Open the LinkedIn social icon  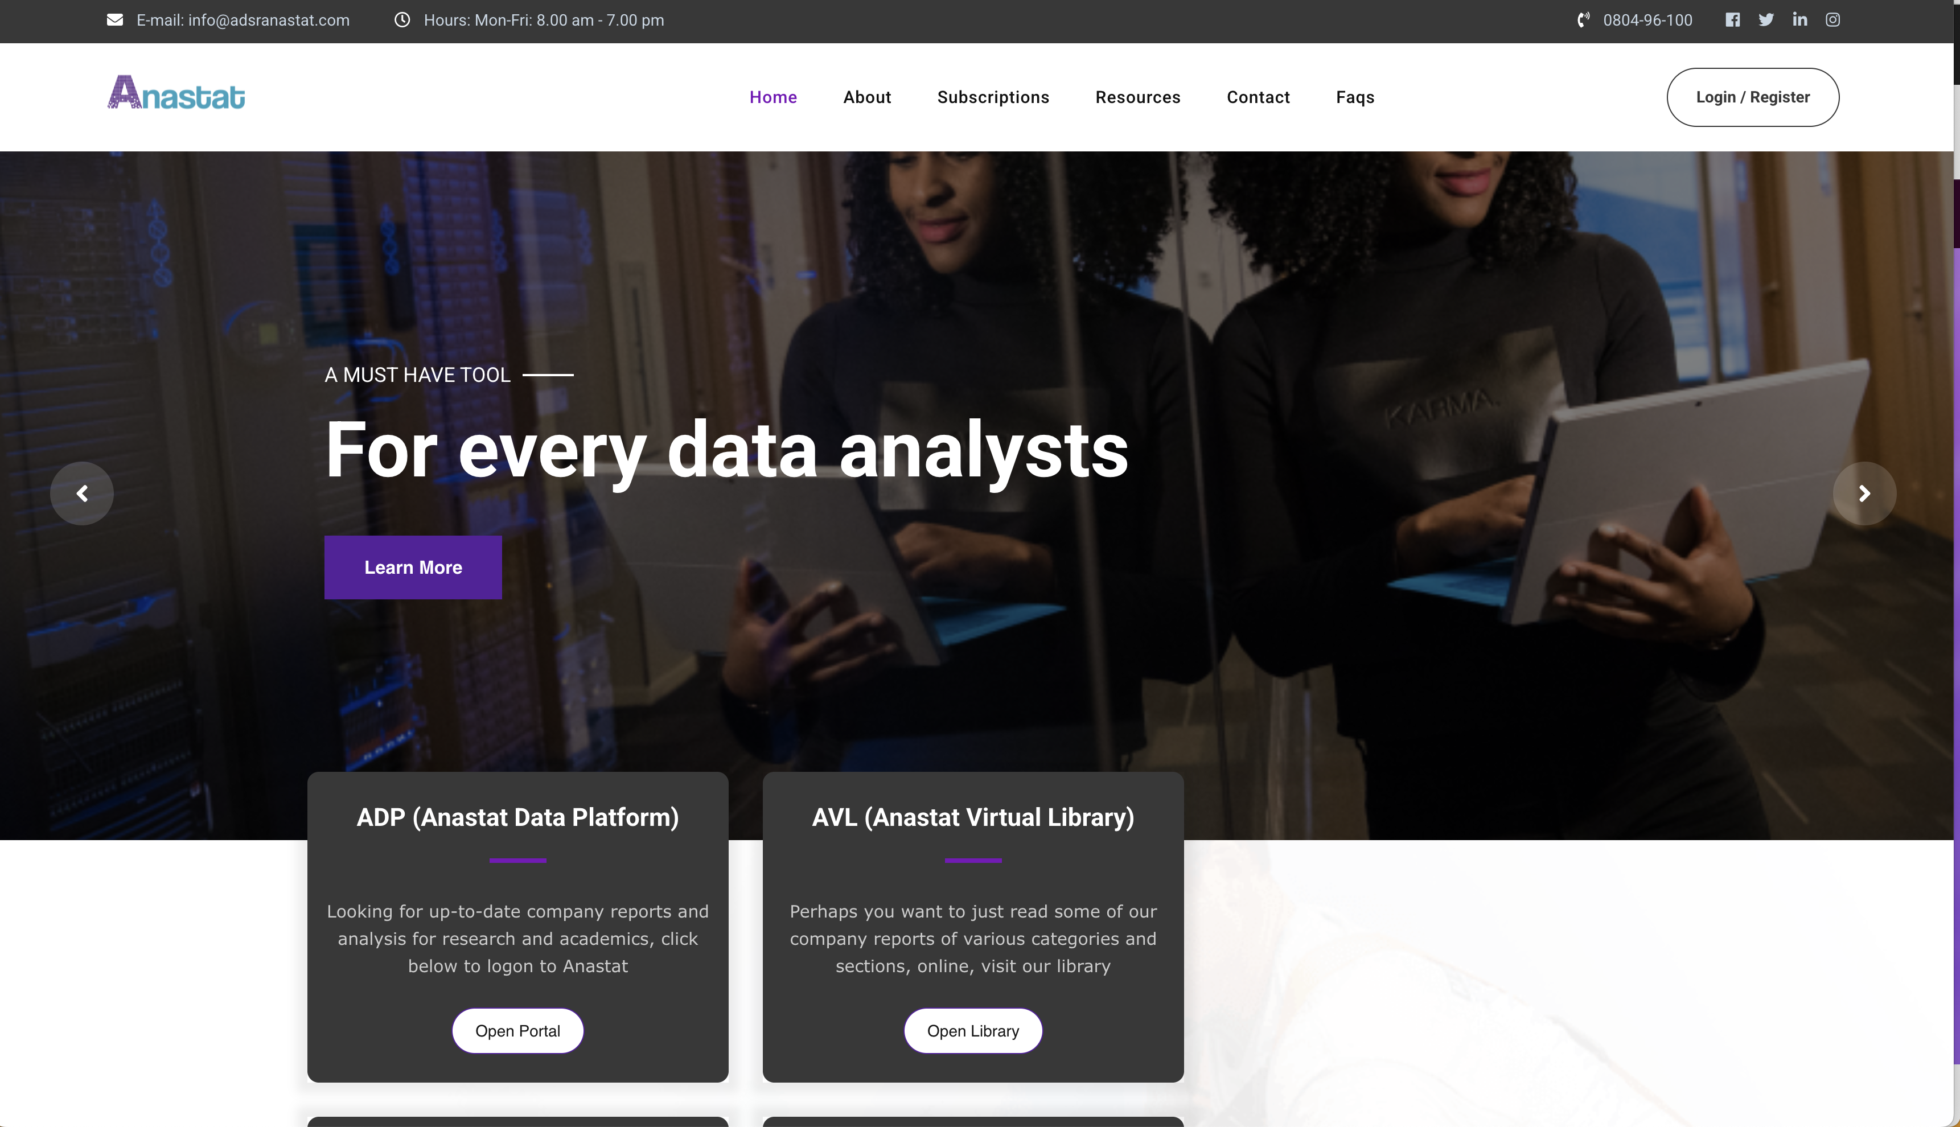[x=1800, y=19]
